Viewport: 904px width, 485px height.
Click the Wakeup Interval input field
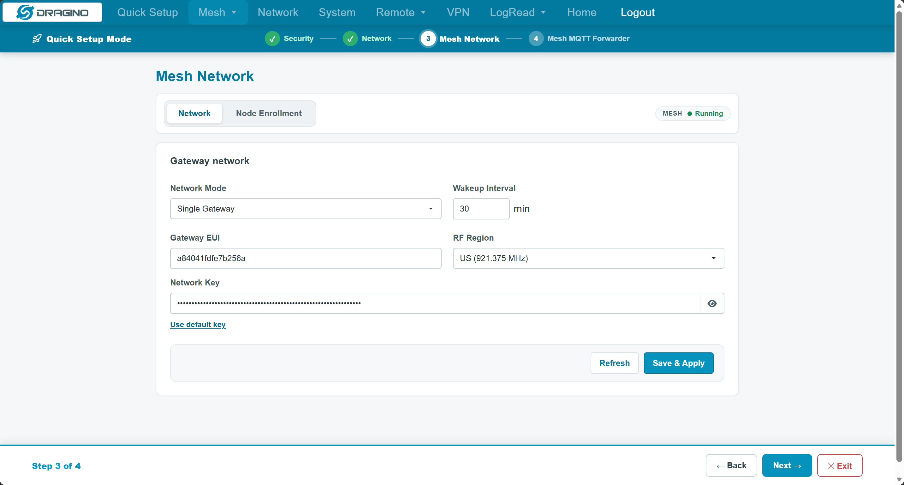click(481, 209)
